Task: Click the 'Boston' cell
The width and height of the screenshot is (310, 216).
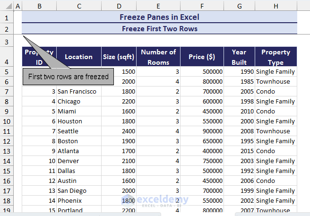Action: coord(79,141)
